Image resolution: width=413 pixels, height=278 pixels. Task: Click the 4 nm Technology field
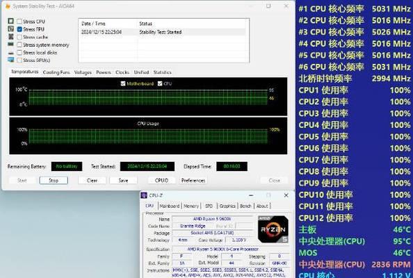pyautogui.click(x=183, y=240)
